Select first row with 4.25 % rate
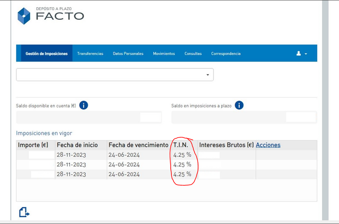This screenshot has height=224, width=339. 167,155
